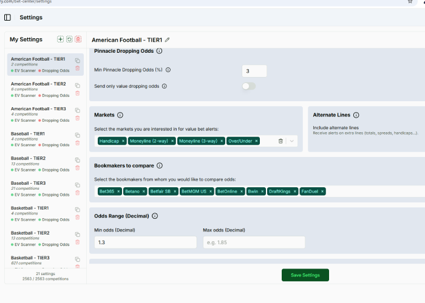Duplicate Baseball - TIER1 setting
Viewport: 425px width, 303px height.
point(78,135)
